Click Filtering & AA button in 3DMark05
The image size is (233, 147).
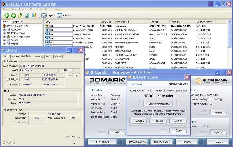pyautogui.click(x=162, y=142)
